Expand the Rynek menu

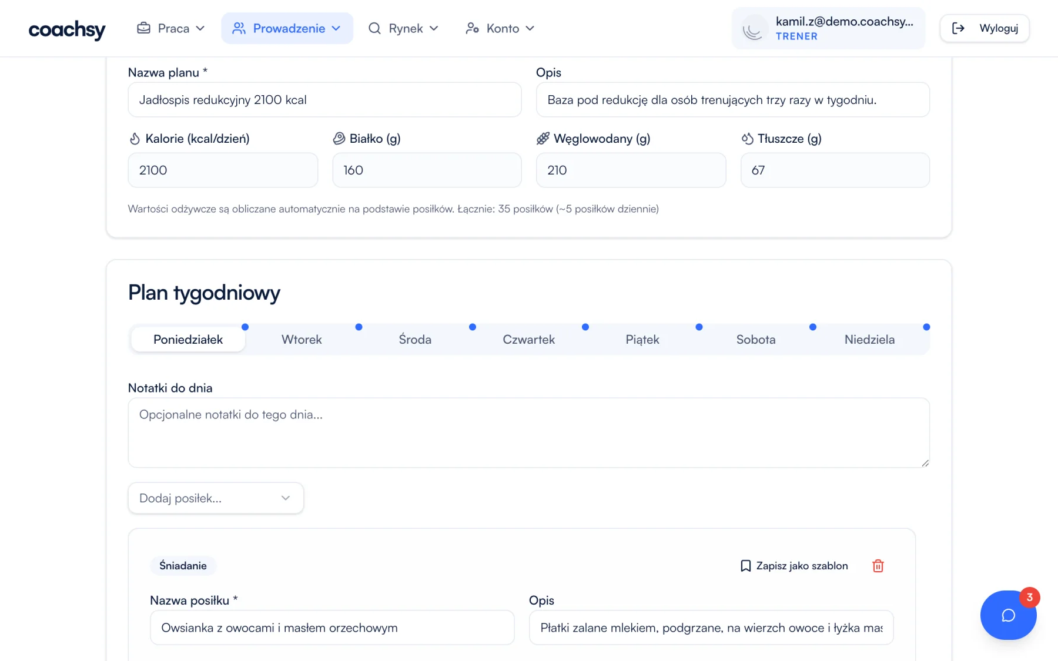point(404,28)
